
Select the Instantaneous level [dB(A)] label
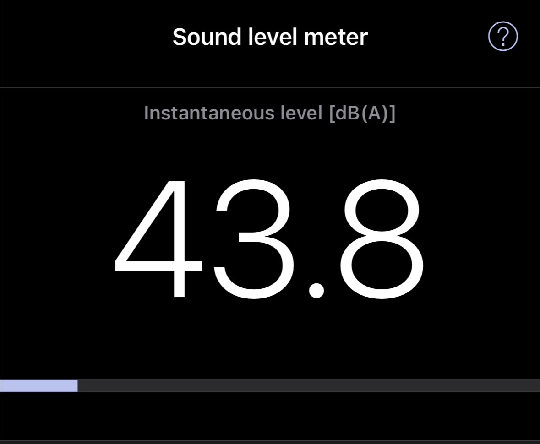[x=269, y=113]
